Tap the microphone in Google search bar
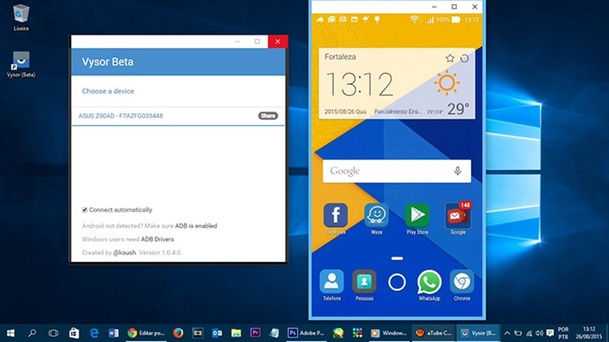 [x=457, y=171]
